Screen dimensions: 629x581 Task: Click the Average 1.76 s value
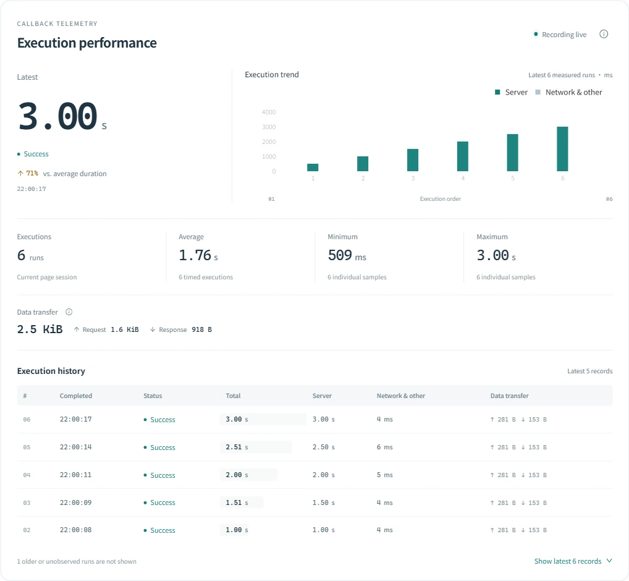(x=198, y=255)
